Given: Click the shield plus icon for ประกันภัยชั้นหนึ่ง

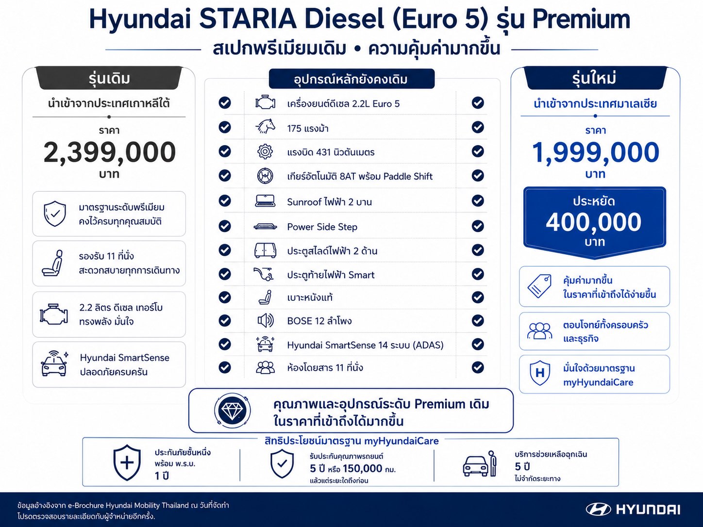Looking at the screenshot, I should 127,463.
